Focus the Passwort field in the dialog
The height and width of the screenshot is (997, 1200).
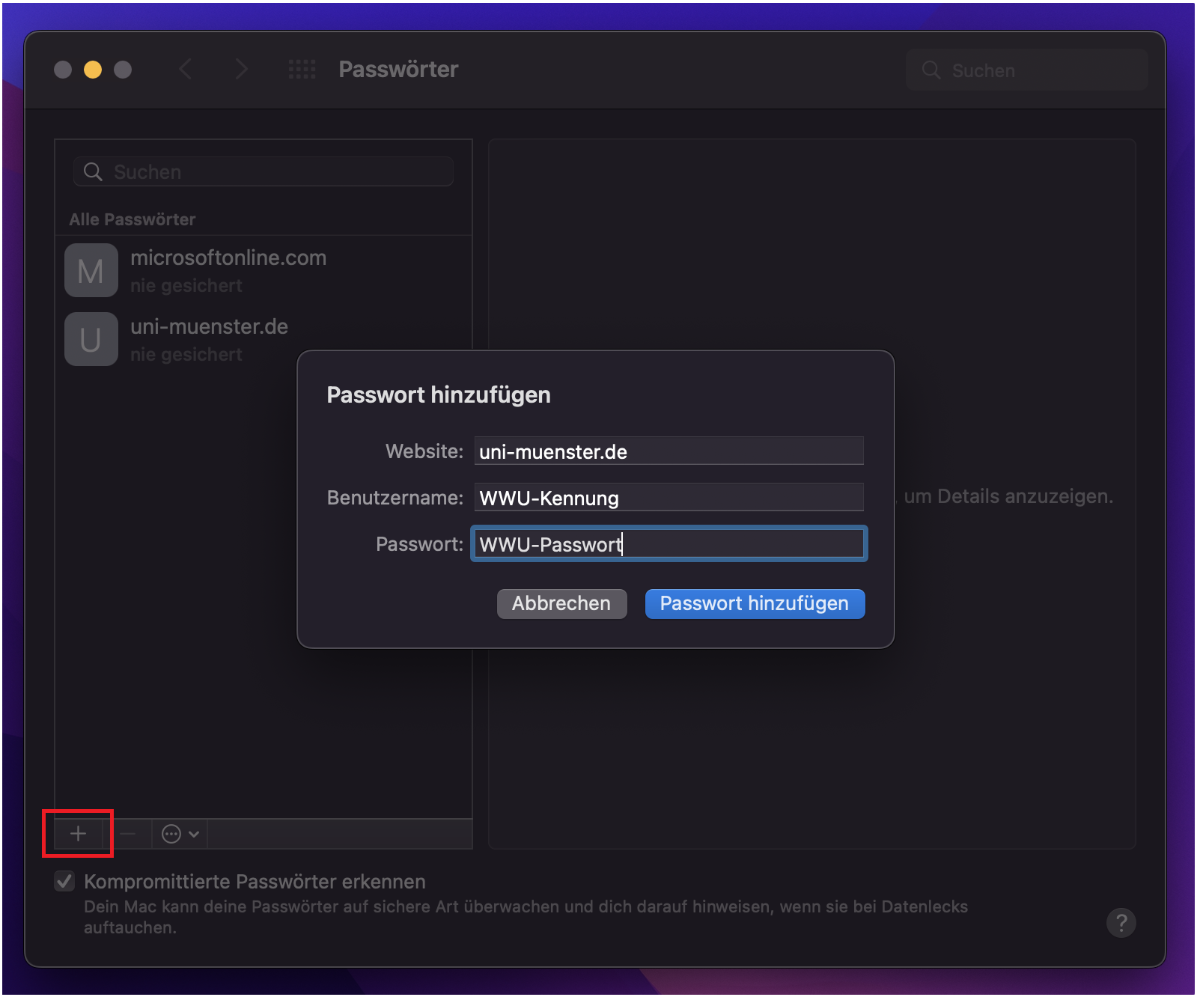(x=668, y=543)
